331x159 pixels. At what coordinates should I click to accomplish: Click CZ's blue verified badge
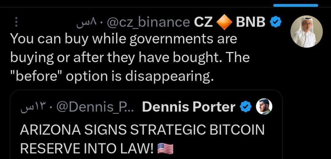[x=276, y=22]
